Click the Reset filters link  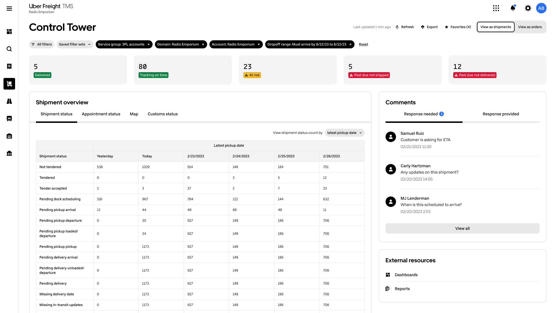[x=363, y=44]
